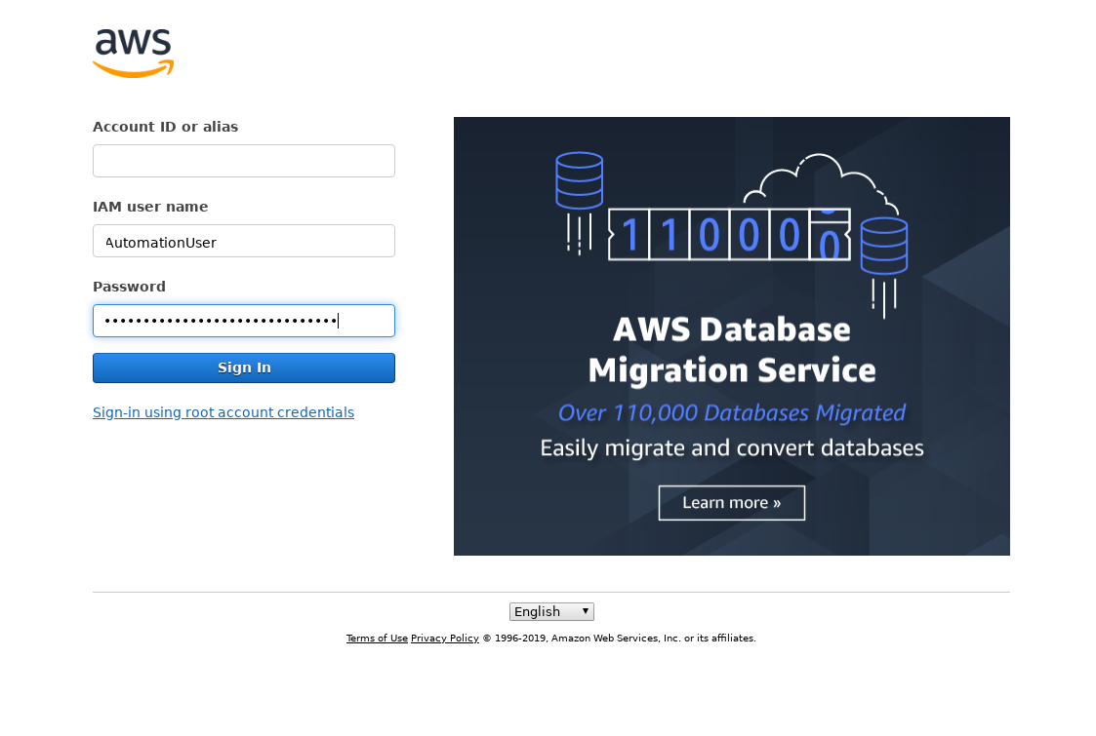Click the Learn more button in banner
Image resolution: width=1096 pixels, height=736 pixels.
(x=732, y=503)
